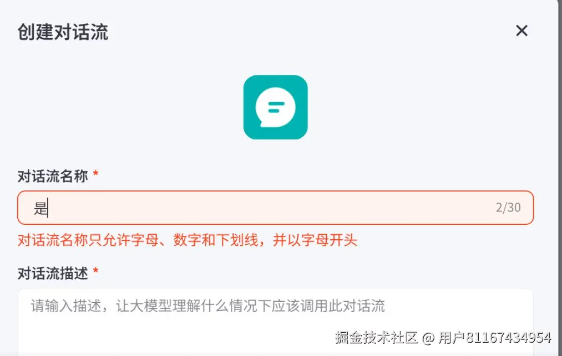Click the teal lines inside the speech bubble
This screenshot has height=356, width=562.
click(276, 107)
